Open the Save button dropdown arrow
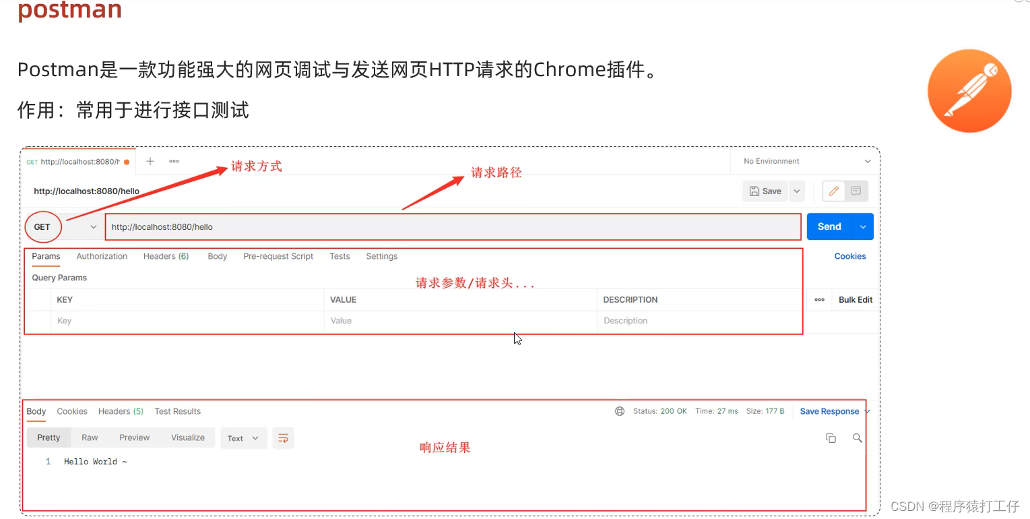Viewport: 1030px width, 519px height. pos(797,191)
